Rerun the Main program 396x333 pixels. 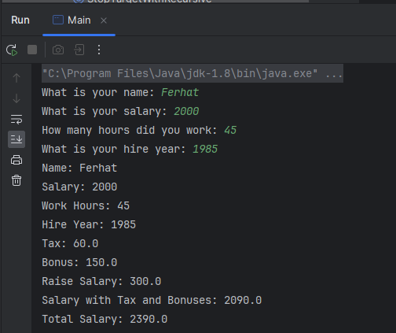coord(12,50)
